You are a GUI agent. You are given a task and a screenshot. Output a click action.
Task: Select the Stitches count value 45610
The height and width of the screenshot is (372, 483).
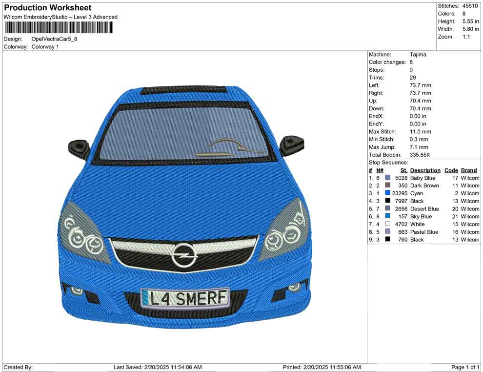pyautogui.click(x=470, y=6)
